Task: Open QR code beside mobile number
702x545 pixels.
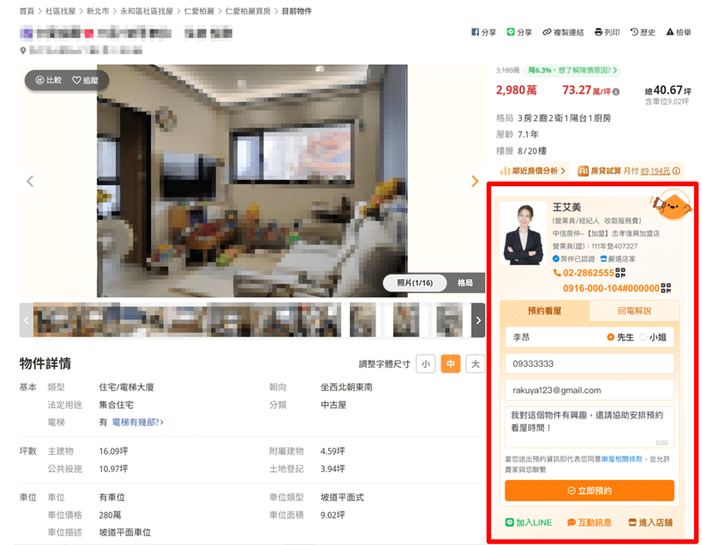Action: 666,288
